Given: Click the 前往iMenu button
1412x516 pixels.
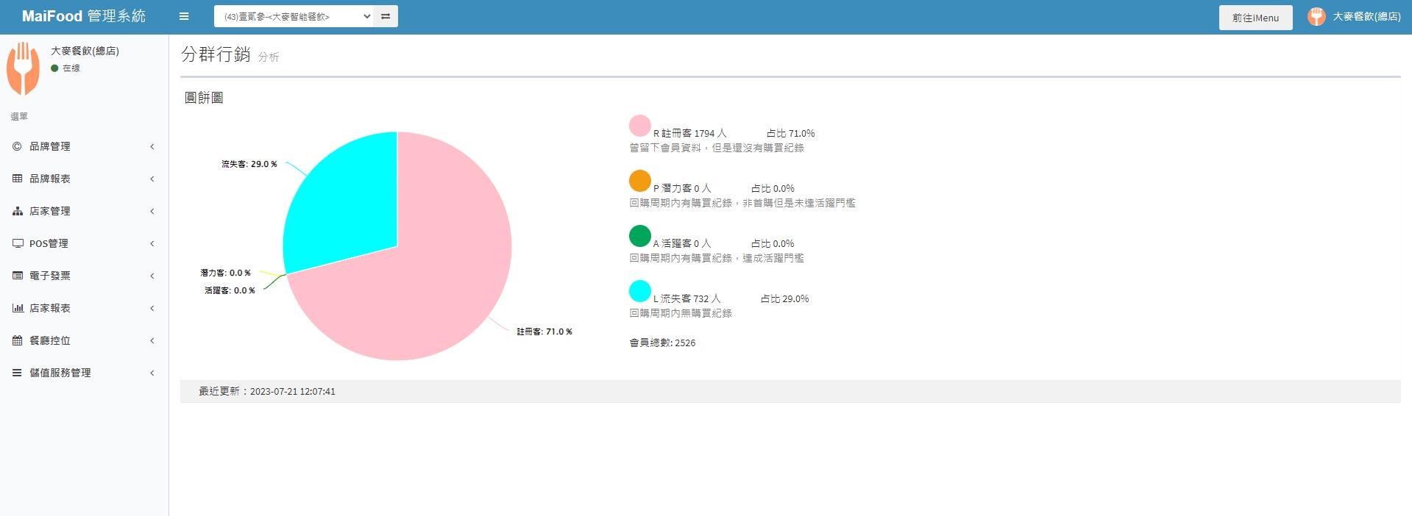Looking at the screenshot, I should point(1255,18).
